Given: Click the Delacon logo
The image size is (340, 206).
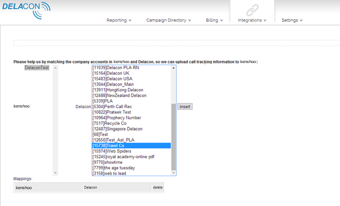Looking at the screenshot, I should [x=26, y=10].
